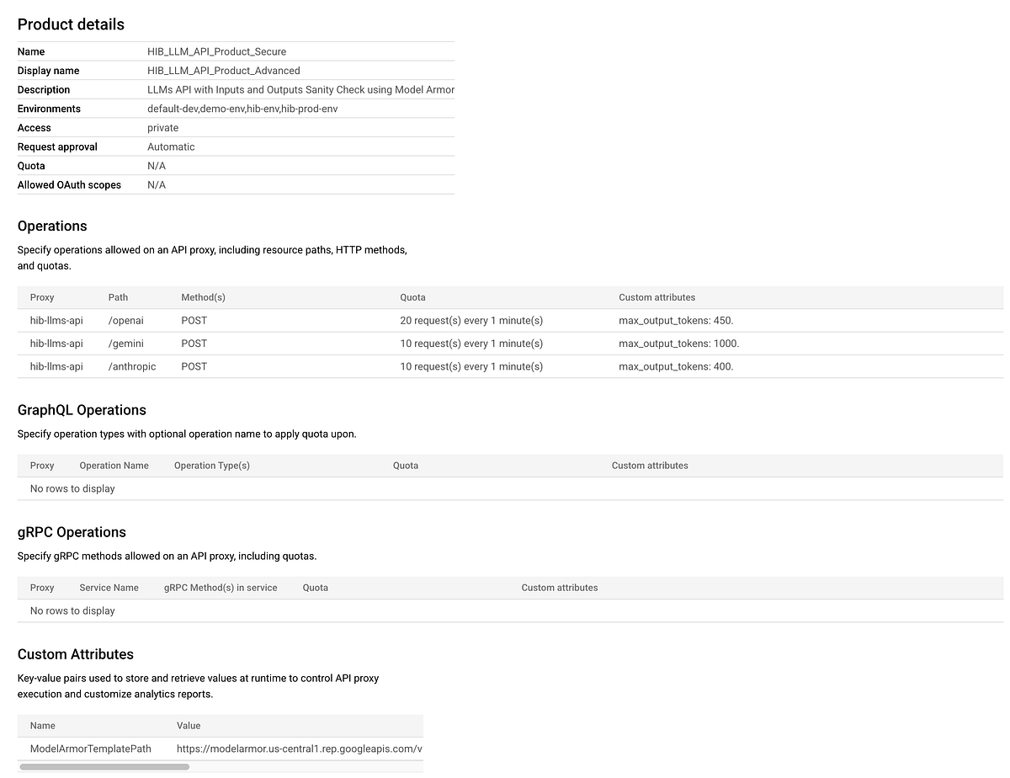Click the gRPC Method(s) in service header

click(221, 588)
